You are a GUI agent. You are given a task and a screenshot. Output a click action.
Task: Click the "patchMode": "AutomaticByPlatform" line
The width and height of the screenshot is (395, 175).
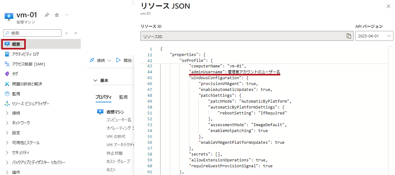[x=250, y=101]
